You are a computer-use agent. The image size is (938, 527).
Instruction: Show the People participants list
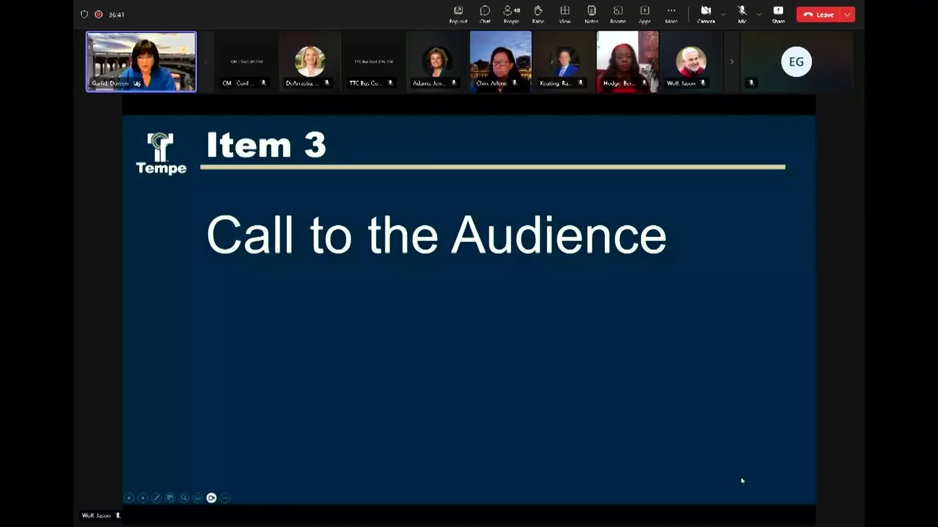512,14
